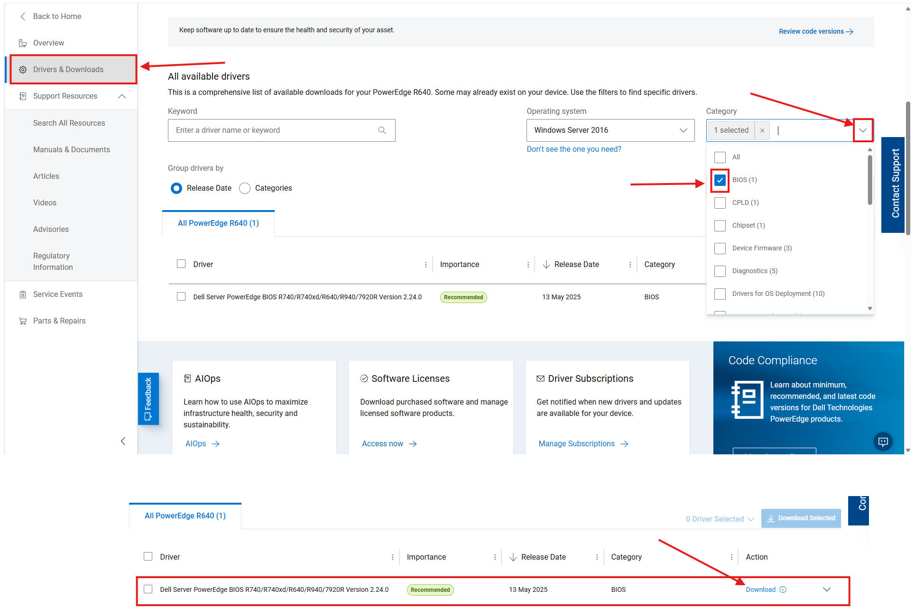The height and width of the screenshot is (608, 915).
Task: Sort by Release Date arrow icon
Action: (546, 265)
